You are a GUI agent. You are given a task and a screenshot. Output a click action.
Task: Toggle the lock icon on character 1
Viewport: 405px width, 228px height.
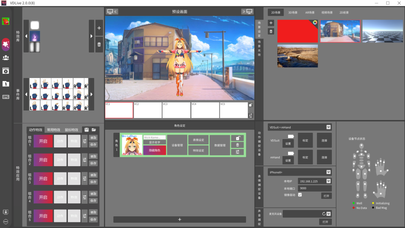(x=237, y=138)
